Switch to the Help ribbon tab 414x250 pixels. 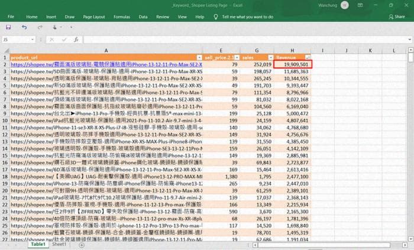200,17
